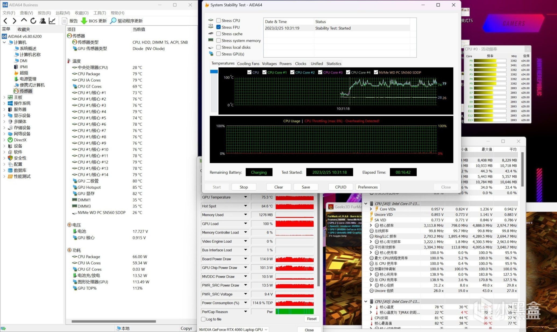Viewport: 557px width, 332px height.
Task: Expand the 主板 tree node
Action: pos(4,97)
